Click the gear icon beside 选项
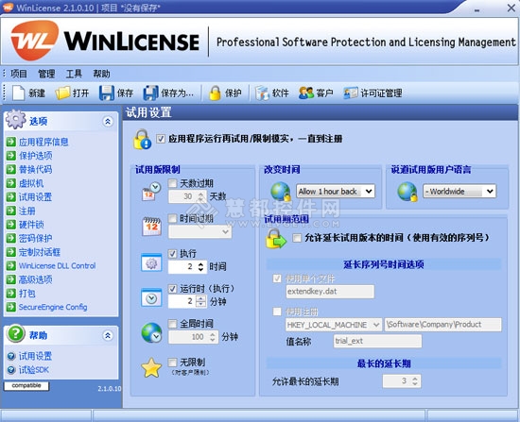520x422 pixels. (x=15, y=119)
